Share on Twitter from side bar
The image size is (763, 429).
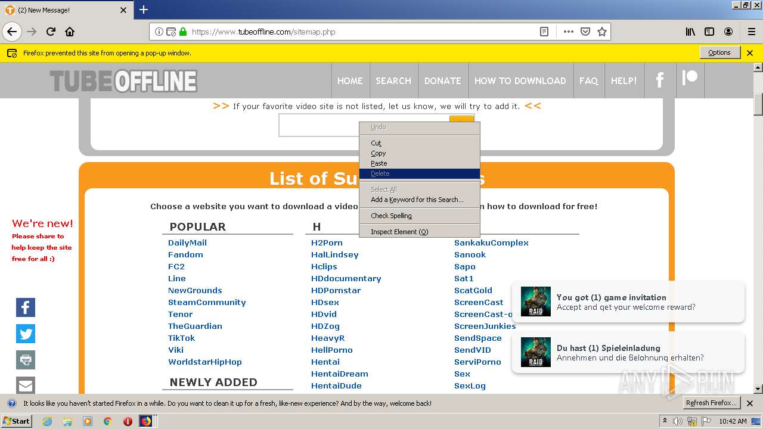(x=26, y=334)
